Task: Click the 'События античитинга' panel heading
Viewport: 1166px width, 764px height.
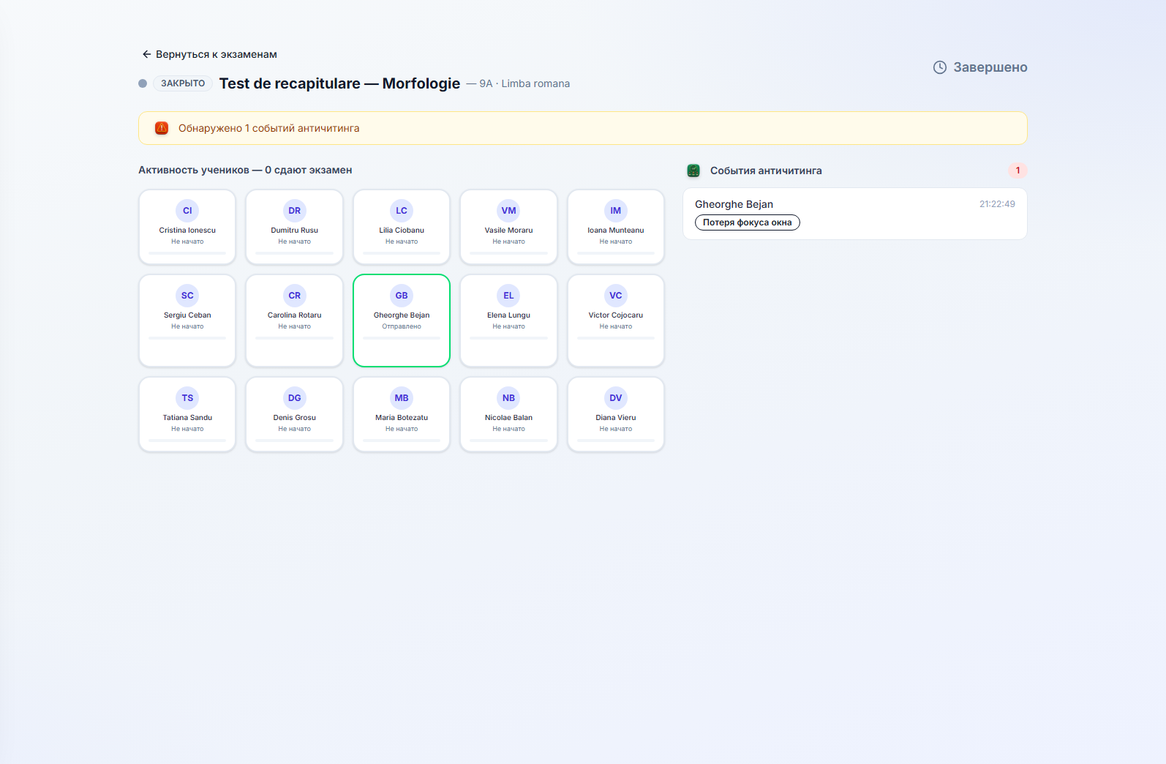Action: tap(766, 171)
